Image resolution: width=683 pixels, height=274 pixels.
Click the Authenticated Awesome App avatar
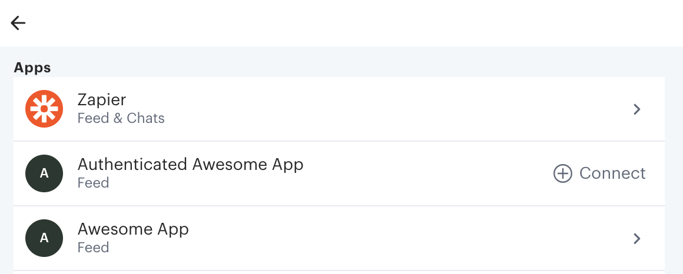pyautogui.click(x=44, y=173)
